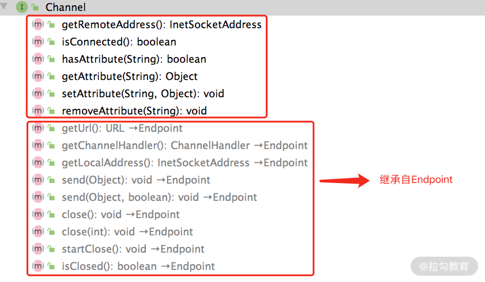This screenshot has height=282, width=485.
Task: Select the isConnected(): boolean method
Action: (x=119, y=42)
